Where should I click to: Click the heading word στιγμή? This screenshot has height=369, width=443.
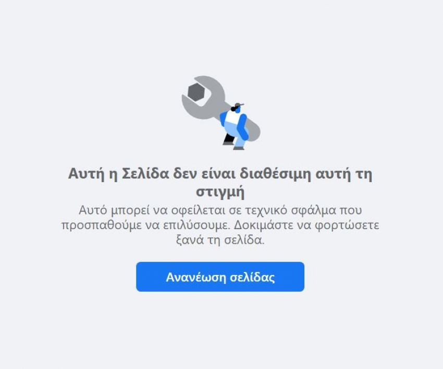pos(220,192)
